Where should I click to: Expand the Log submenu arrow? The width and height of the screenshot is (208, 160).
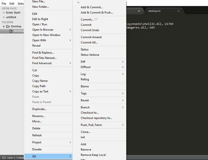click(123, 74)
